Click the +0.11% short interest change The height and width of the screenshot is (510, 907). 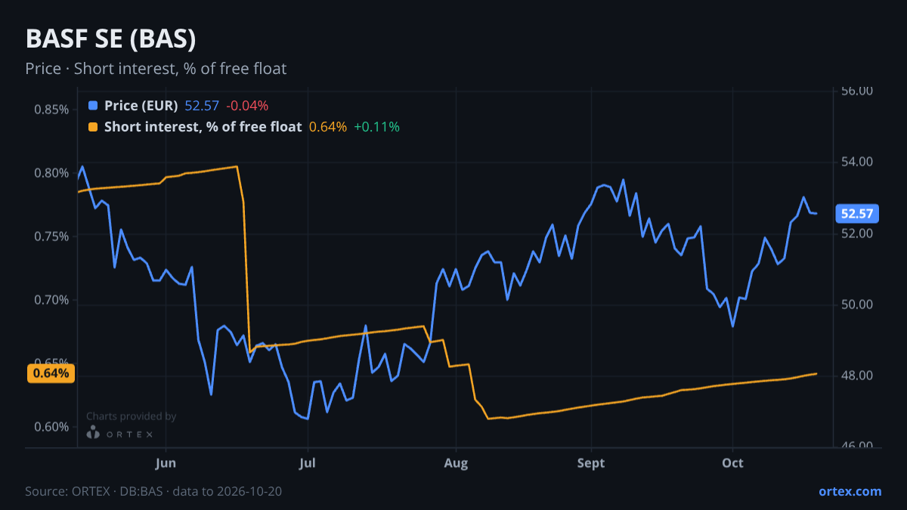(376, 127)
